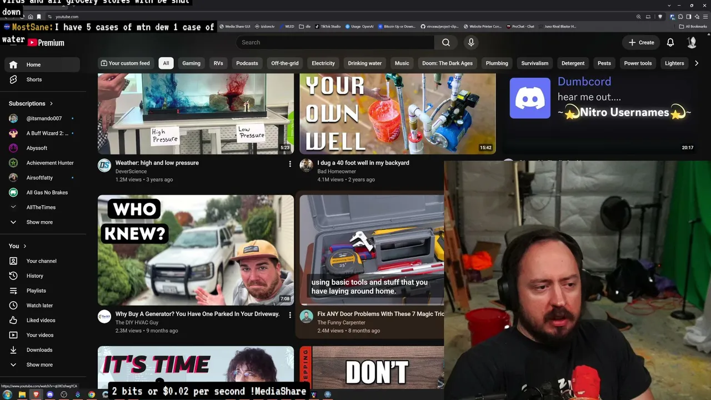This screenshot has width=711, height=400.
Task: Open Your custom feed chip
Action: pyautogui.click(x=125, y=63)
